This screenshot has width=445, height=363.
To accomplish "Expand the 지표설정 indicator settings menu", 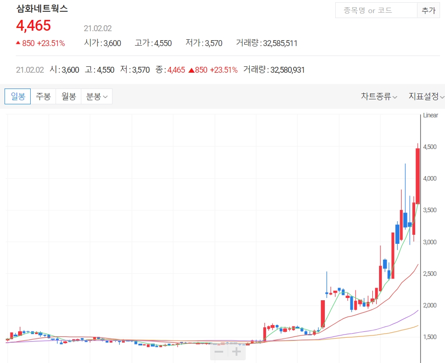I will [426, 97].
